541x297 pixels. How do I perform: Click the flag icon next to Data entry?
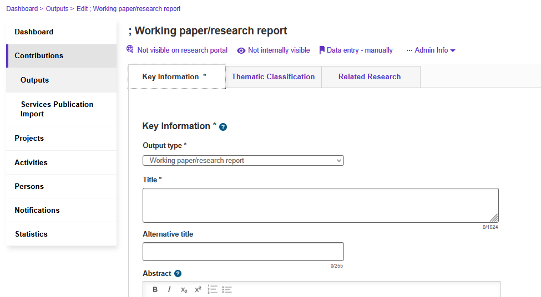(322, 50)
